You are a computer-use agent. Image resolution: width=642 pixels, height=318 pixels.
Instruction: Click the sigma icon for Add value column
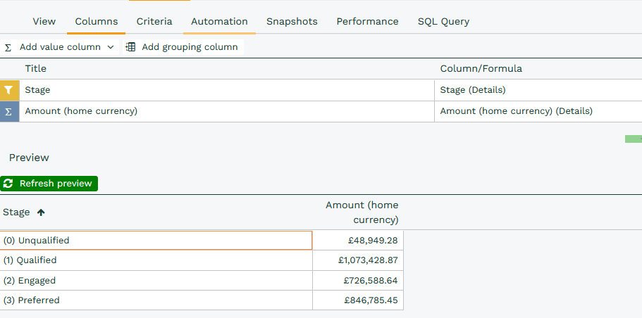[8, 47]
